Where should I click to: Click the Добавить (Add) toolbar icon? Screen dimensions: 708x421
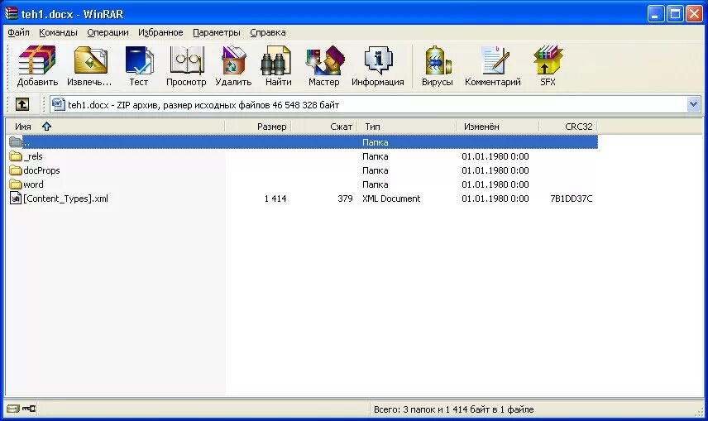(37, 66)
